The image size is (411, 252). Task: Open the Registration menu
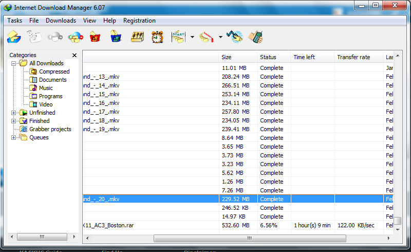[139, 21]
